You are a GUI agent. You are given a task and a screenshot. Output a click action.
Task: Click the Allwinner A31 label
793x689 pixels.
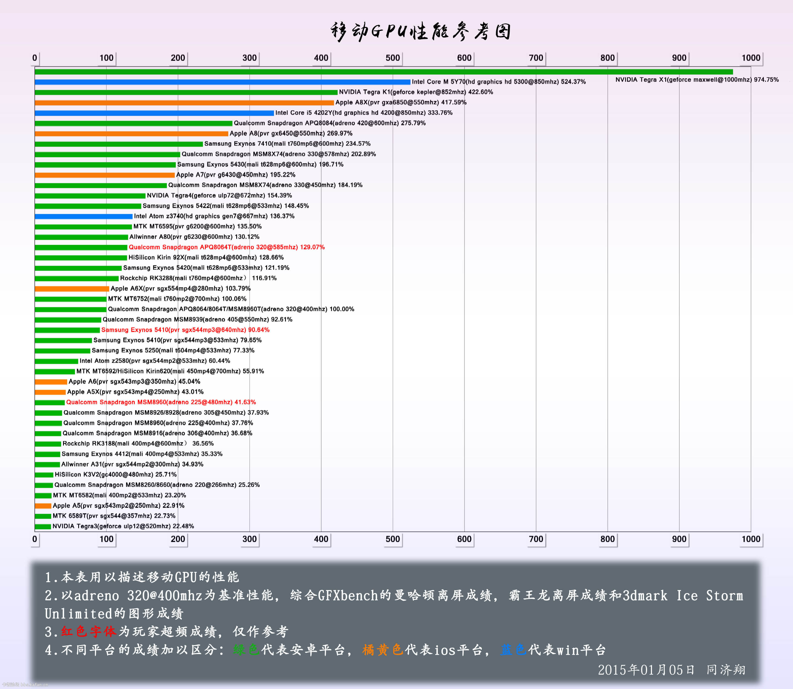(x=132, y=464)
